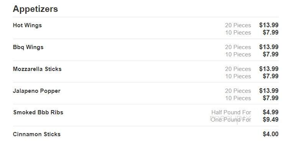Choose the One Pound For ribs option
Image resolution: width=299 pixels, height=150 pixels.
[x=231, y=120]
